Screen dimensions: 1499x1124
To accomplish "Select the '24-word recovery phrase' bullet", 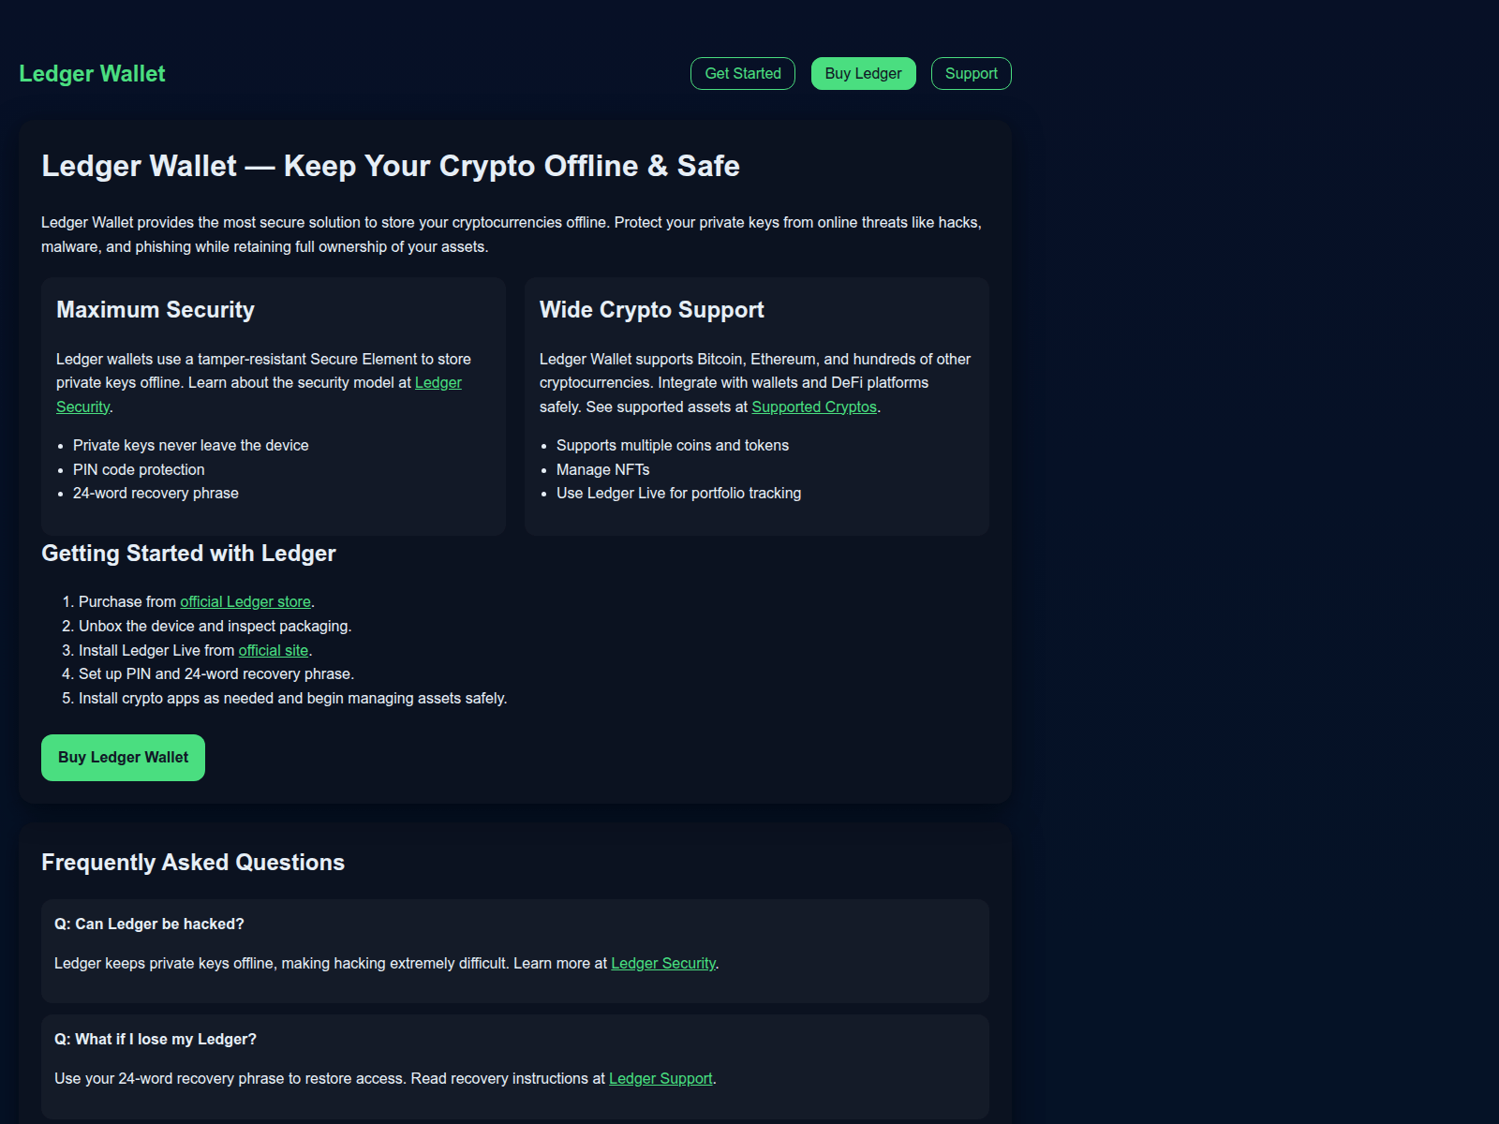I will (x=156, y=494).
